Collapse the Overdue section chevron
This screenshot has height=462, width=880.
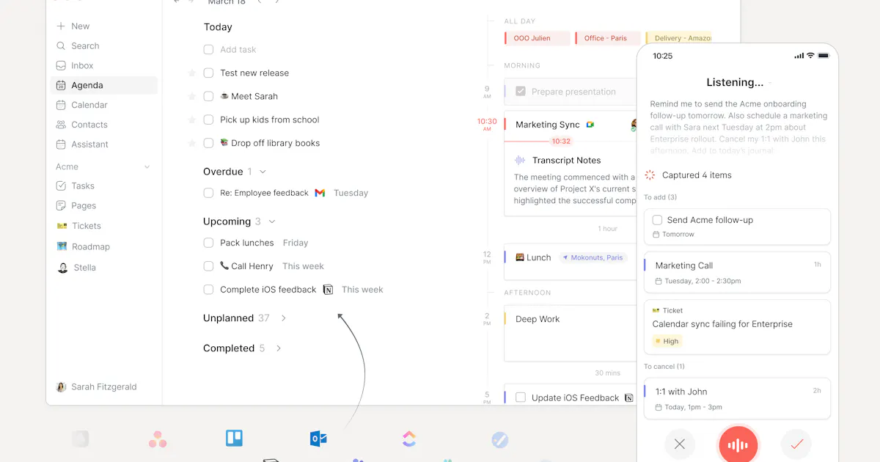point(263,172)
